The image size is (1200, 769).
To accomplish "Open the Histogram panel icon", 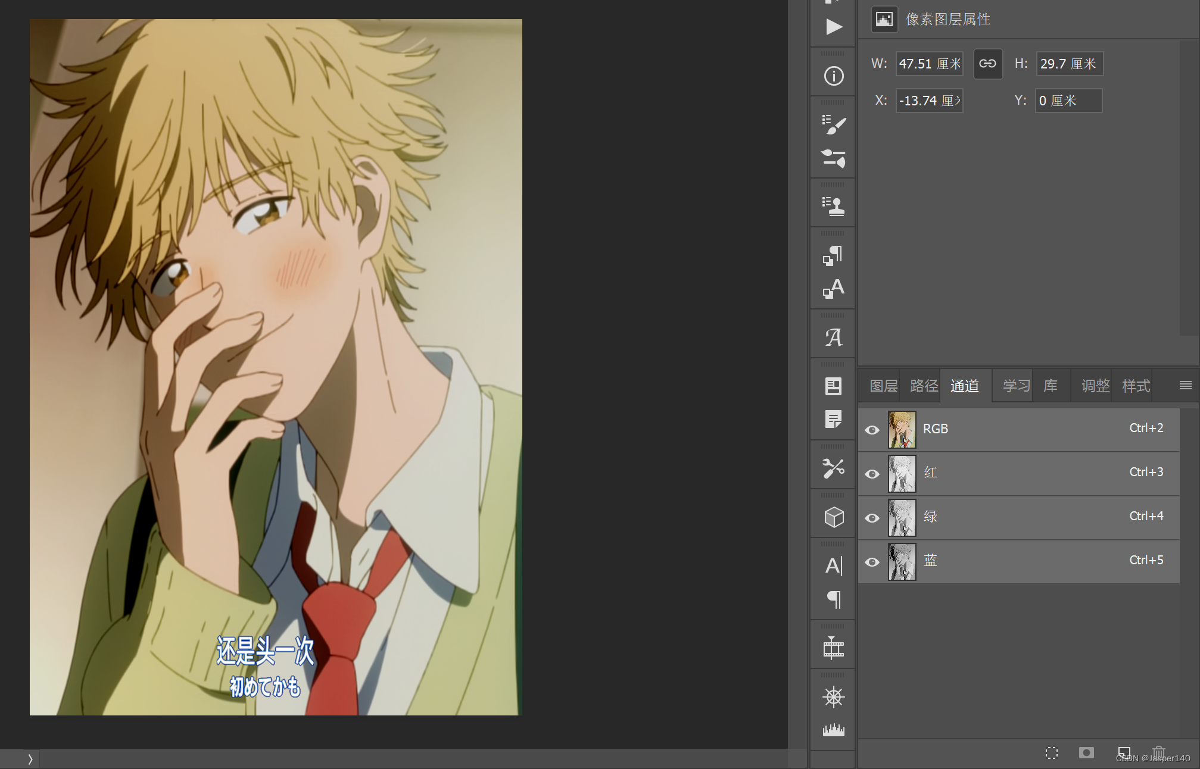I will click(834, 730).
